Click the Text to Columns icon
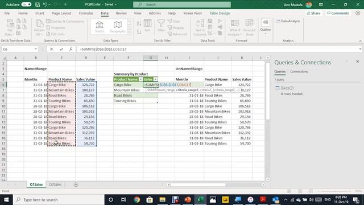364x205 pixels. [x=200, y=27]
